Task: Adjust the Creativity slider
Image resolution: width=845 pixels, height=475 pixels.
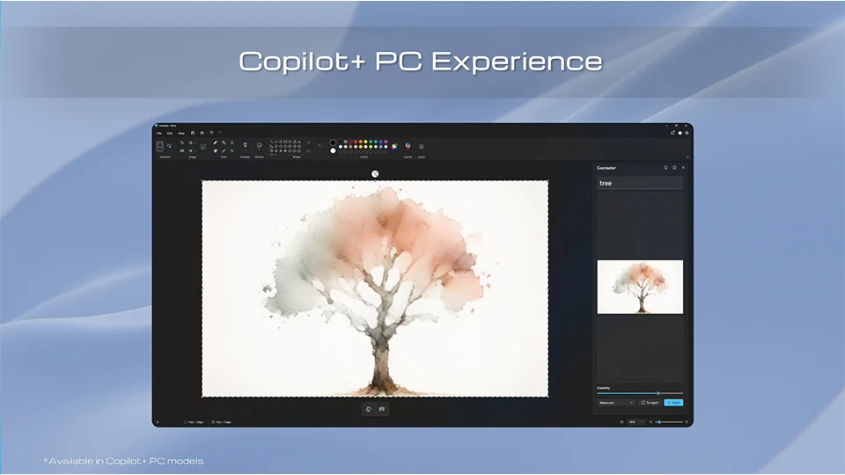Action: (x=640, y=393)
